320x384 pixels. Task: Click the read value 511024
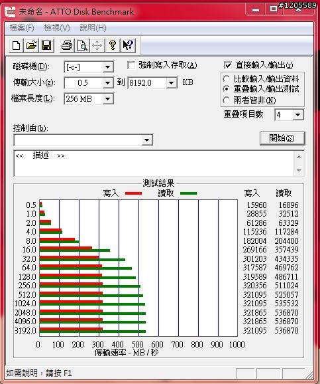pyautogui.click(x=286, y=286)
